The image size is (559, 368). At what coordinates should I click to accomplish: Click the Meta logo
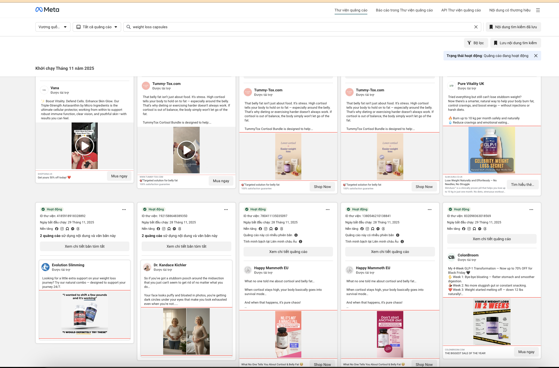[47, 10]
